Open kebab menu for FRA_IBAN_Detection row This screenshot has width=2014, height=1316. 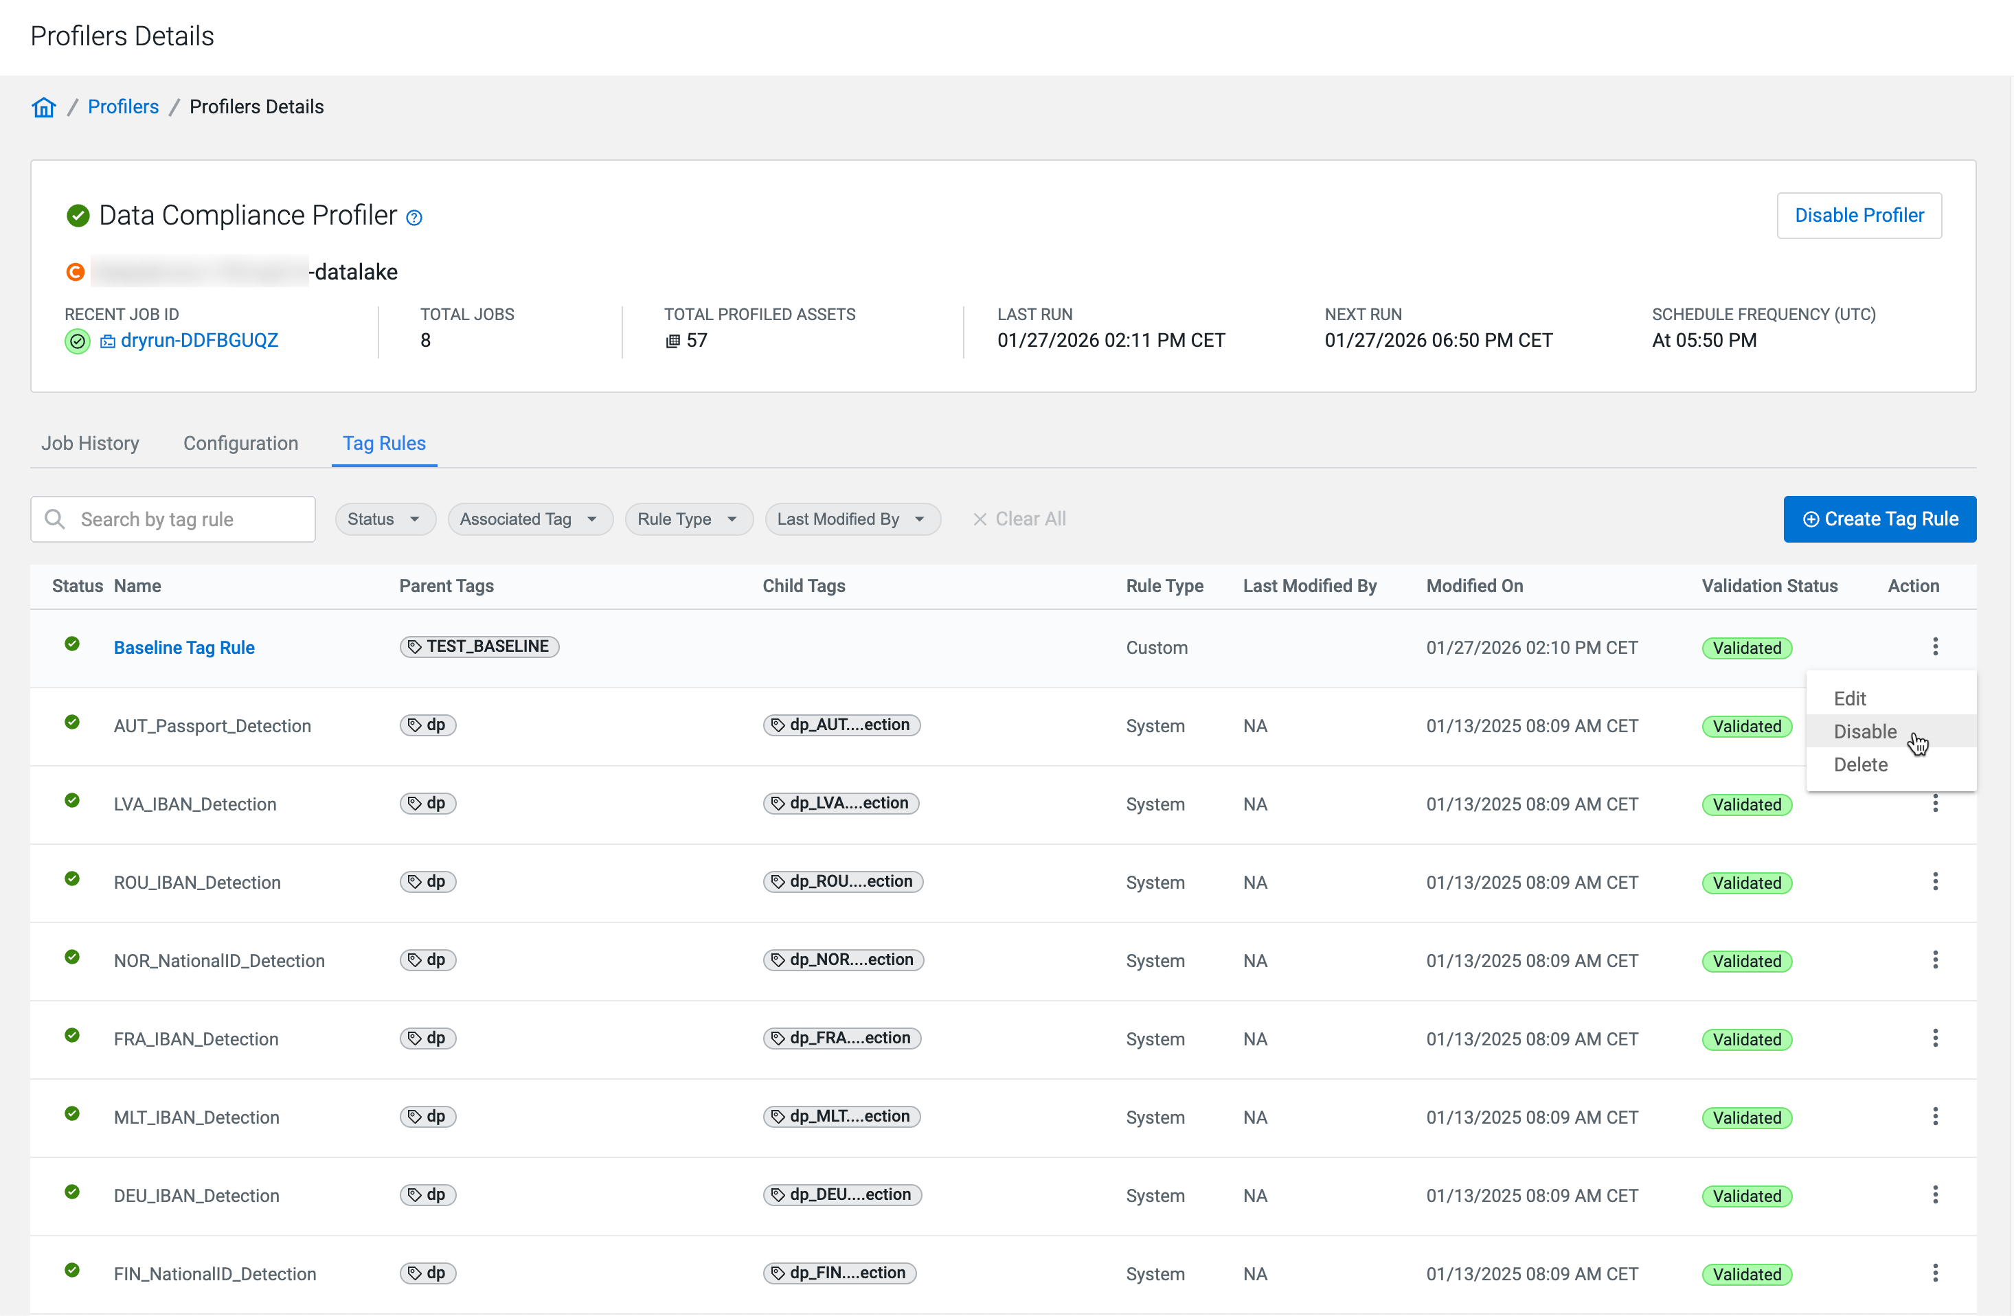coord(1934,1039)
